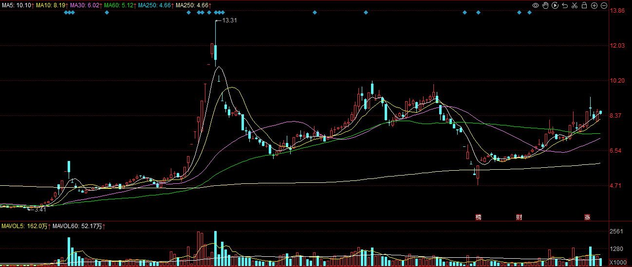The image size is (632, 267).
Task: Open the red 财 event marker
Action: [519, 217]
